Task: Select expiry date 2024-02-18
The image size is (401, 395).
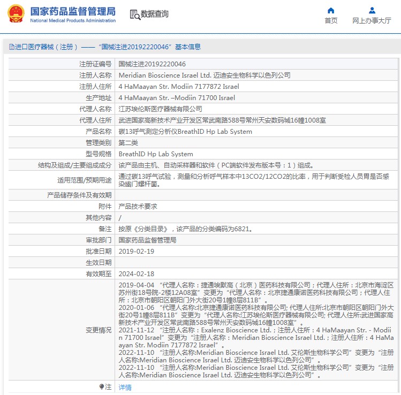Action: click(137, 274)
